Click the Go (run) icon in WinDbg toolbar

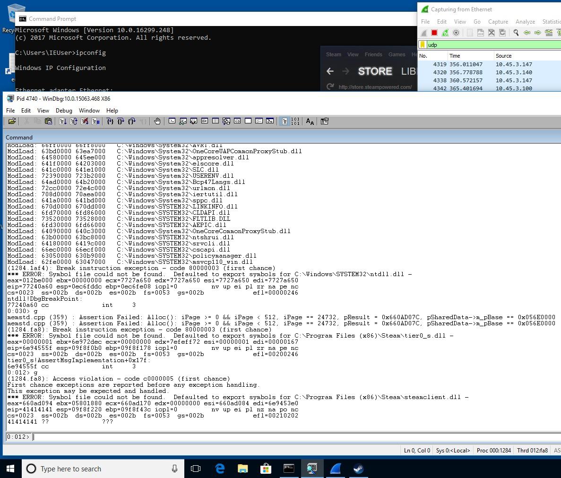pos(62,122)
